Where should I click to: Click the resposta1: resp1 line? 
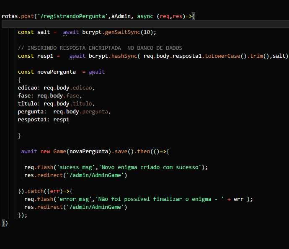point(44,120)
